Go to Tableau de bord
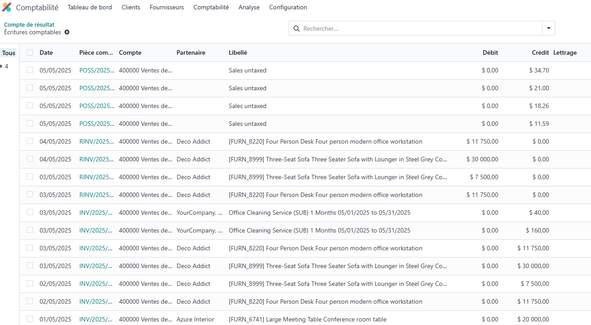 90,7
